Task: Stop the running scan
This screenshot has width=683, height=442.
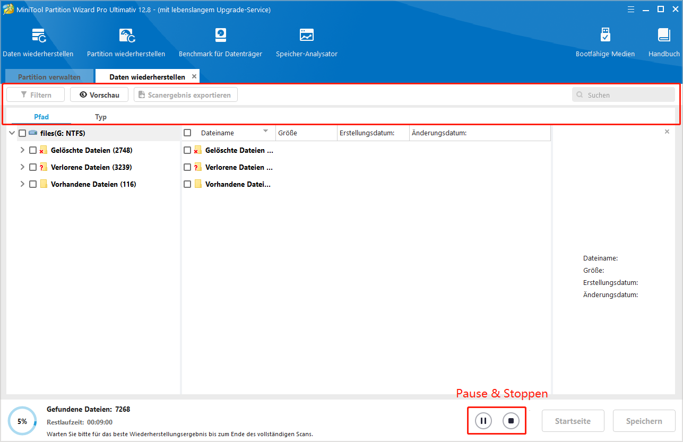Action: [511, 421]
